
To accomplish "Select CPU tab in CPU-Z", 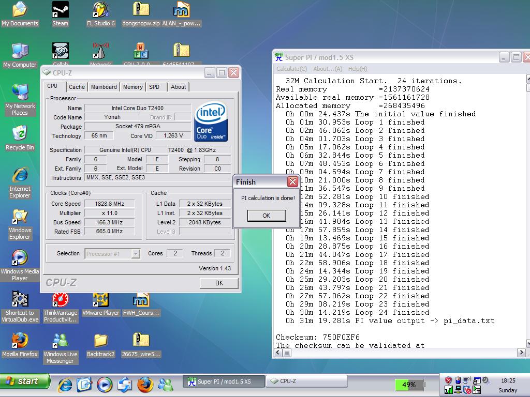I will [52, 86].
